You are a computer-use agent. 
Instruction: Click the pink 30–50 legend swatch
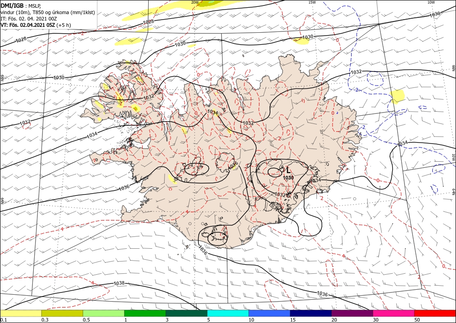(x=394, y=313)
